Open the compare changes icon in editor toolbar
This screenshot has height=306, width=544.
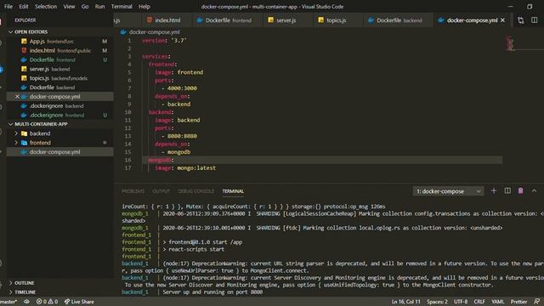click(521, 20)
